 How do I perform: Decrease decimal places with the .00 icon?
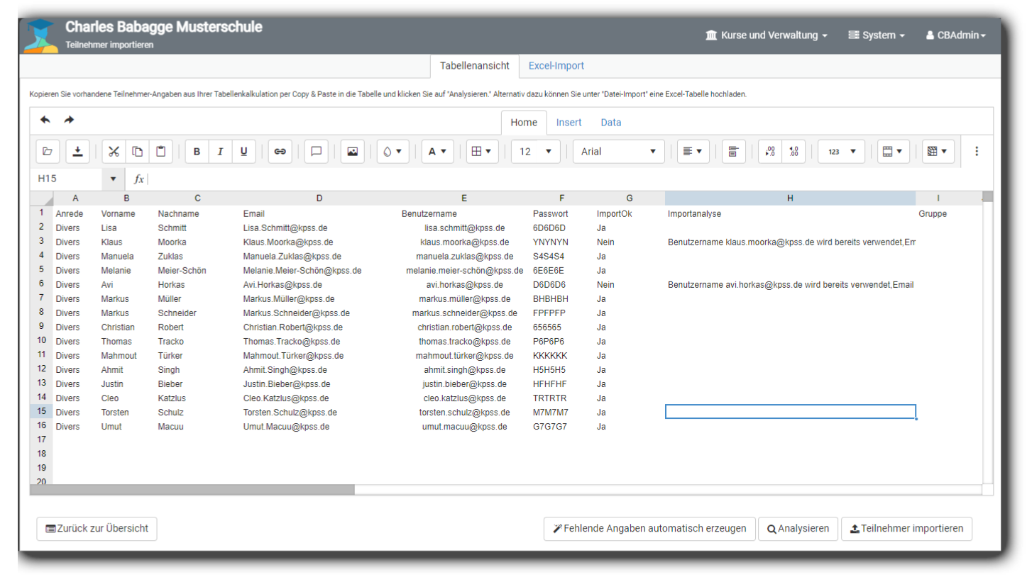[x=769, y=151]
